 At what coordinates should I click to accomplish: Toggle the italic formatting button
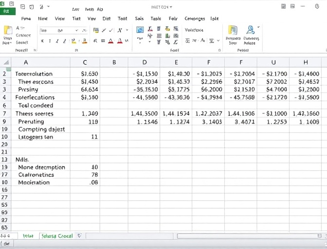(x=50, y=41)
